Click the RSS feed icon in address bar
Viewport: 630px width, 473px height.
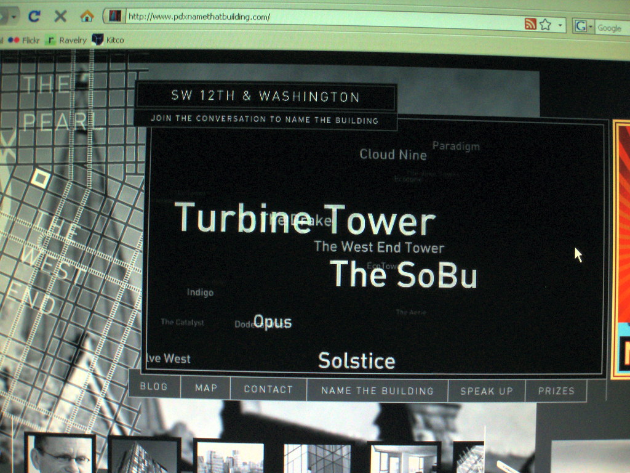click(x=530, y=24)
